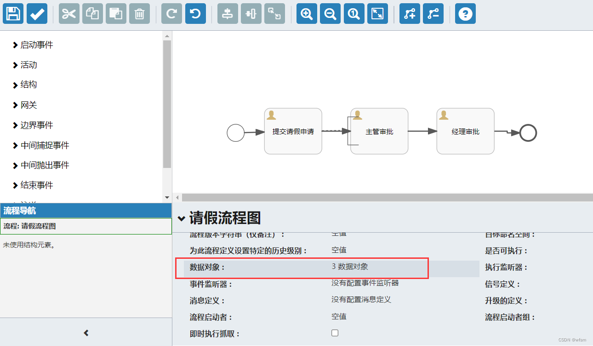Click the Paste icon in the toolbar
This screenshot has height=346, width=593.
coord(116,14)
